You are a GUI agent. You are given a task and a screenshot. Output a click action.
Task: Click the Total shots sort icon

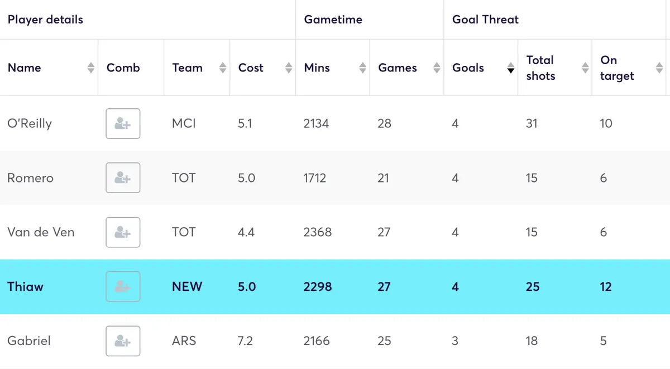585,68
